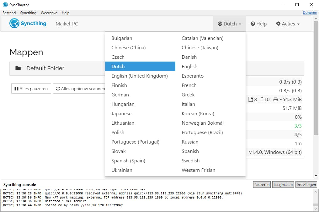The height and width of the screenshot is (212, 319).
Task: Click the disk icon beside ~54.3 MiB
Action: (x=276, y=99)
